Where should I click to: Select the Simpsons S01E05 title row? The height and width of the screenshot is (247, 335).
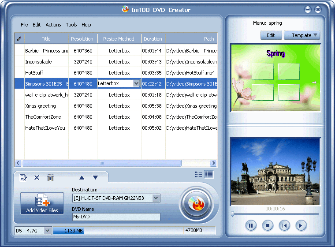tap(116, 84)
